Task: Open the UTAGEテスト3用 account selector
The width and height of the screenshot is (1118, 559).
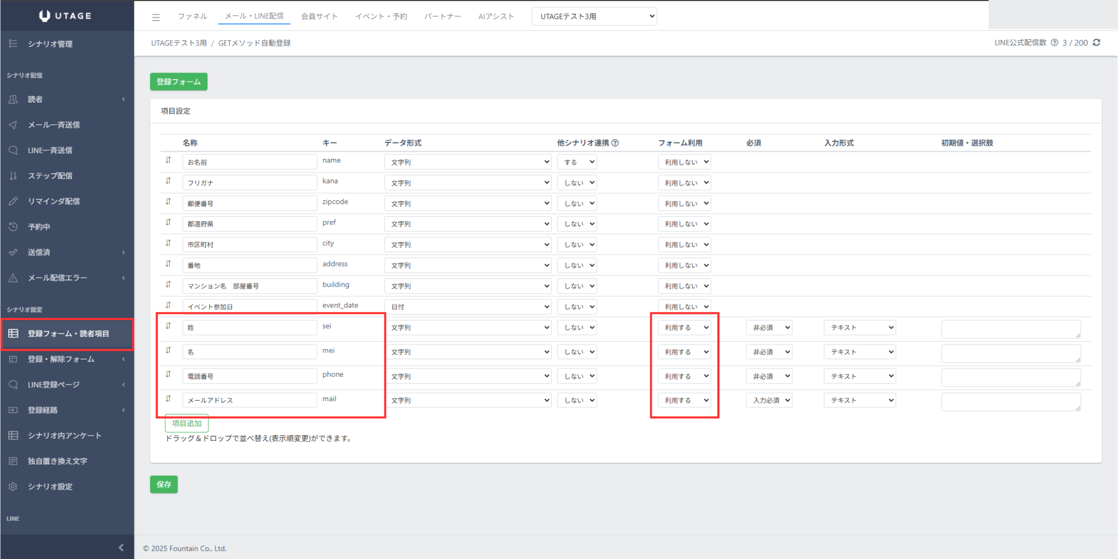Action: click(x=594, y=16)
